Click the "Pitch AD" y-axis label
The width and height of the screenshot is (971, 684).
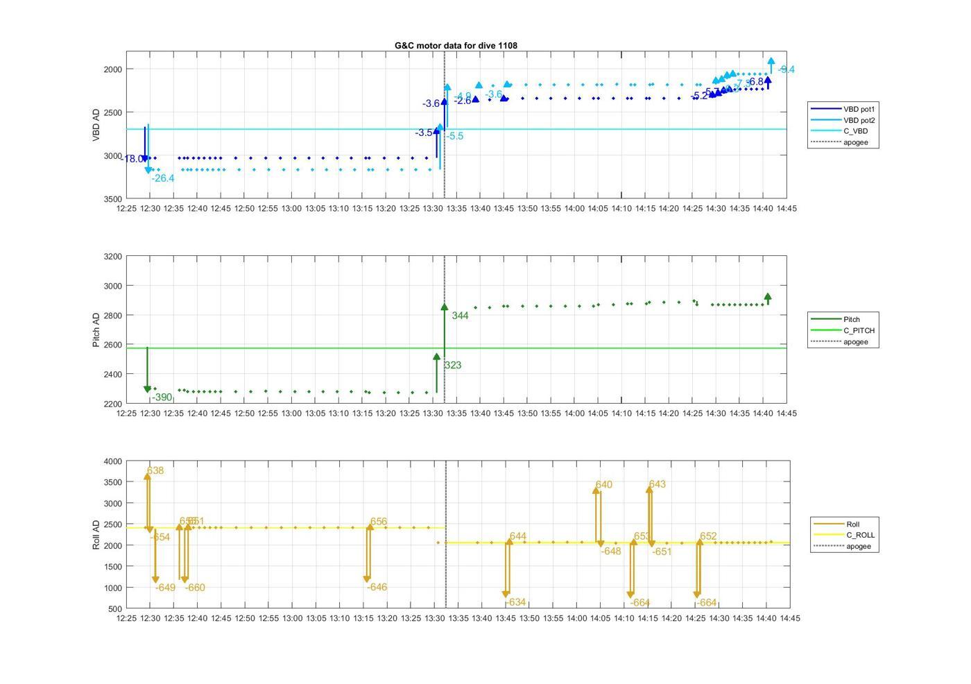tap(96, 330)
